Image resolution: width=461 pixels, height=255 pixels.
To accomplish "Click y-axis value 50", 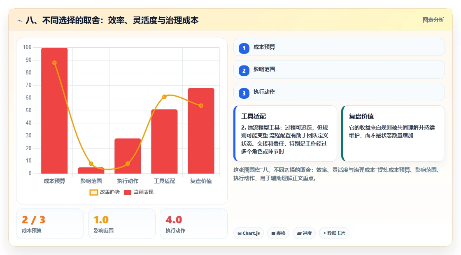I will tap(28, 111).
